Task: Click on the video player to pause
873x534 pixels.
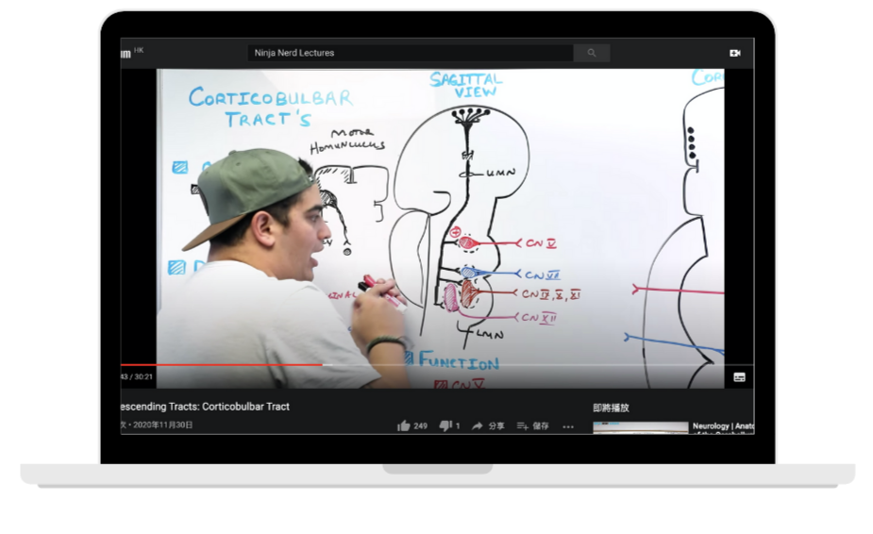Action: [440, 228]
